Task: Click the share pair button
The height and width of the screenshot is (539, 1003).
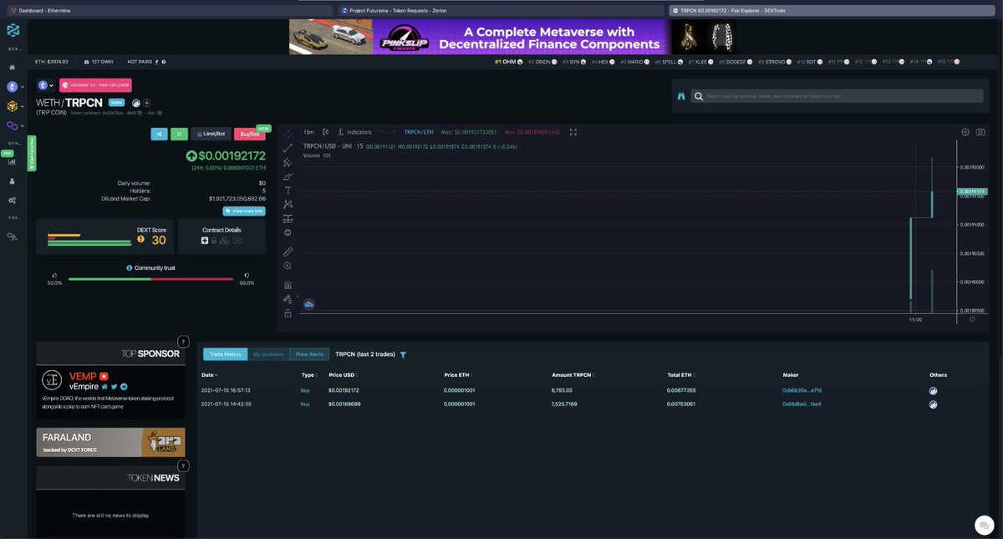Action: [159, 134]
